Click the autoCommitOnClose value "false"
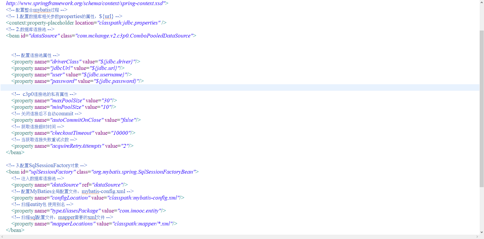Image resolution: width=484 pixels, height=239 pixels. coord(128,120)
